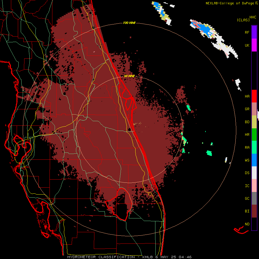Viewport: 259px width, 259px height.
Task: Click the UK label in the legend
Action: pos(247,45)
